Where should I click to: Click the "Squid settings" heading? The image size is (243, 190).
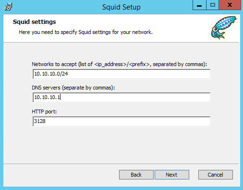pos(34,22)
